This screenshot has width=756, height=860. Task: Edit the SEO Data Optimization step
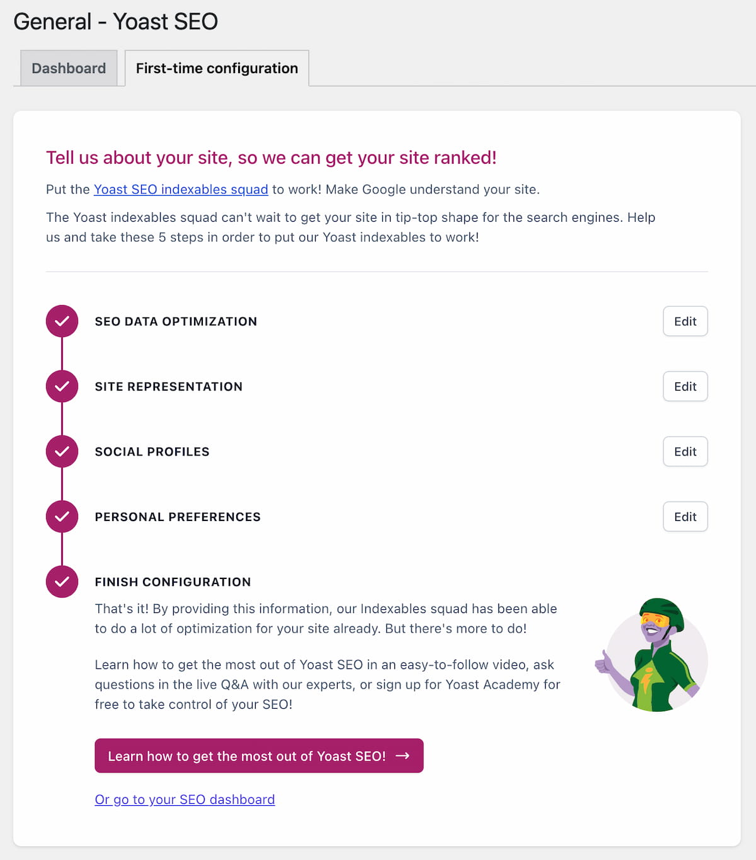685,321
